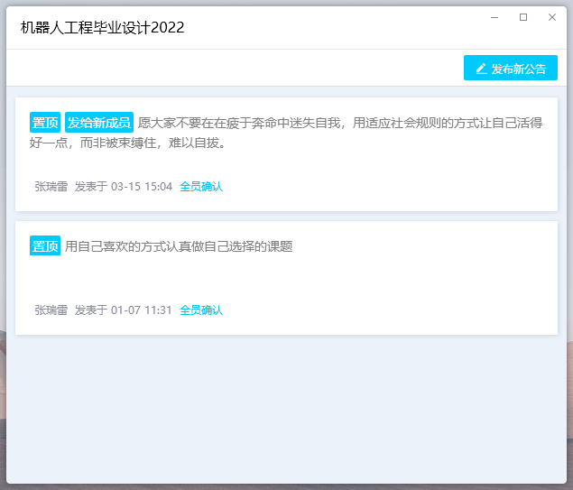Open 全员确认 link on the 03-15 announcement
This screenshot has height=490, width=573.
click(201, 187)
